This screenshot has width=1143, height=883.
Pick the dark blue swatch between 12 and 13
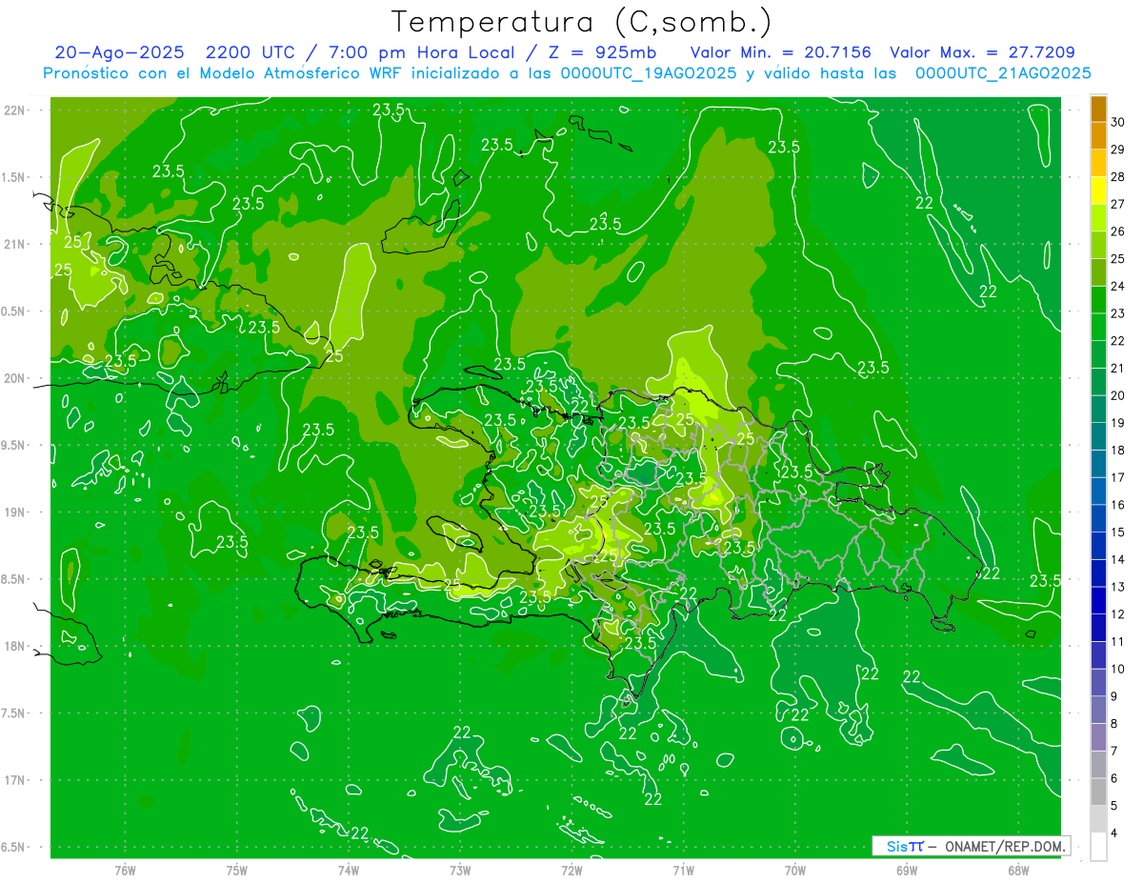coord(1098,600)
